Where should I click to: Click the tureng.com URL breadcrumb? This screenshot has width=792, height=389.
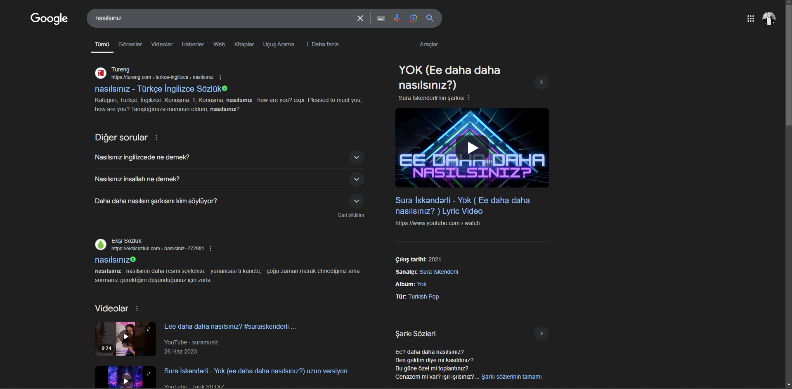pyautogui.click(x=162, y=77)
